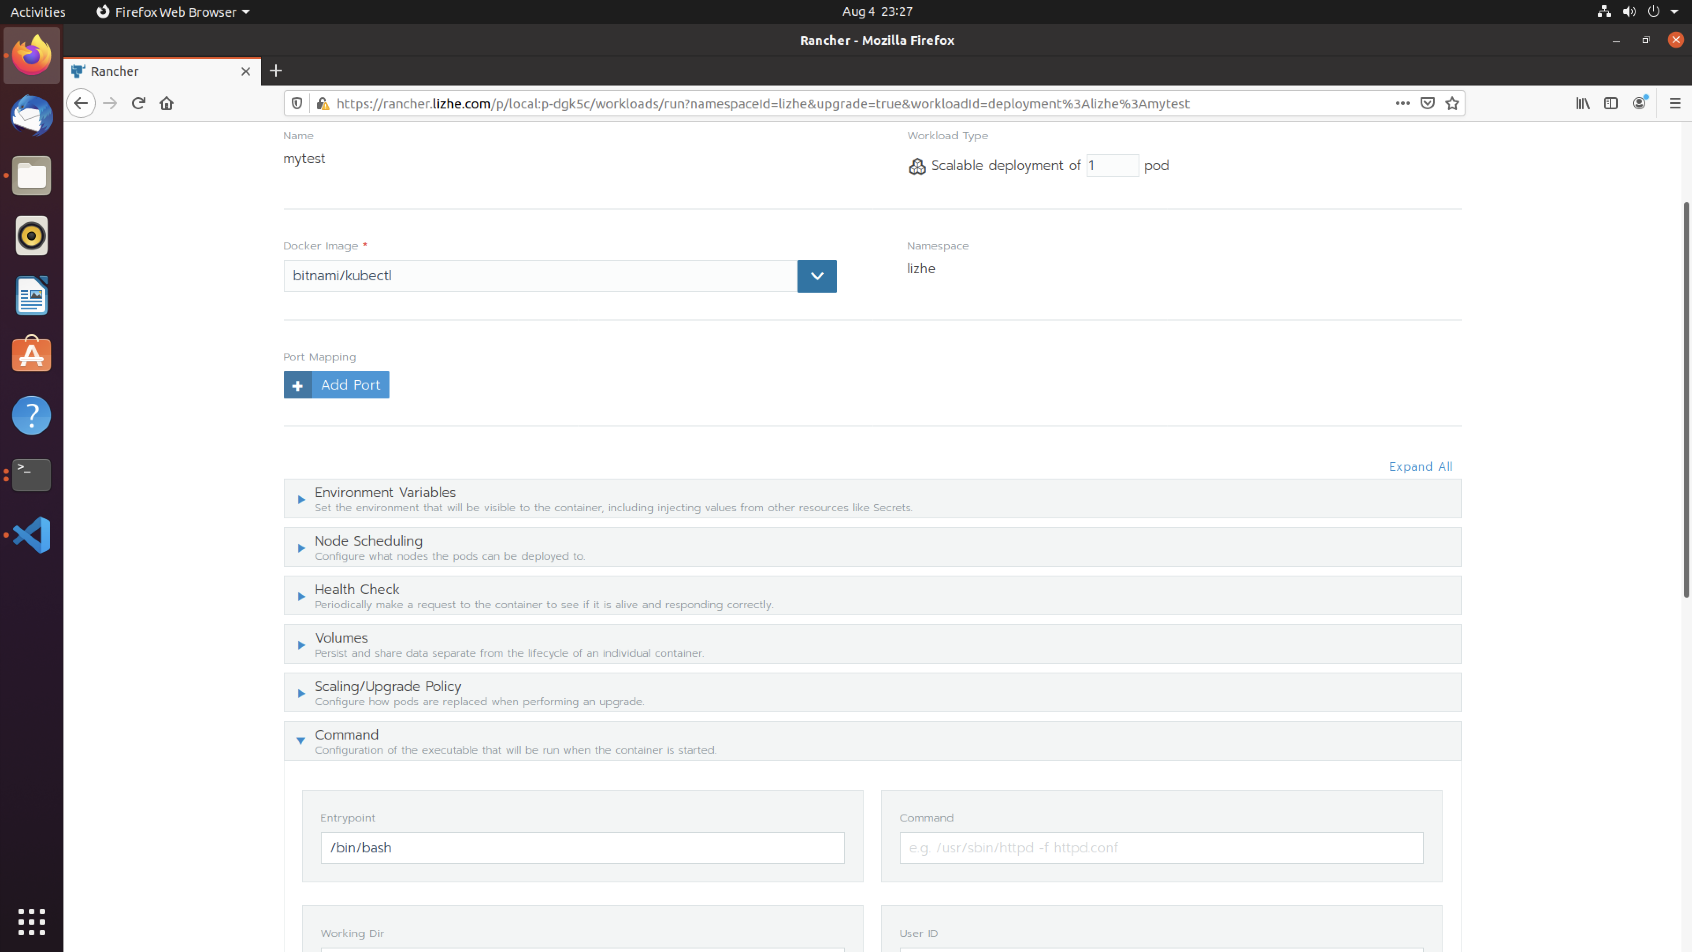Open Firefox library icon
This screenshot has width=1692, height=952.
(1583, 103)
